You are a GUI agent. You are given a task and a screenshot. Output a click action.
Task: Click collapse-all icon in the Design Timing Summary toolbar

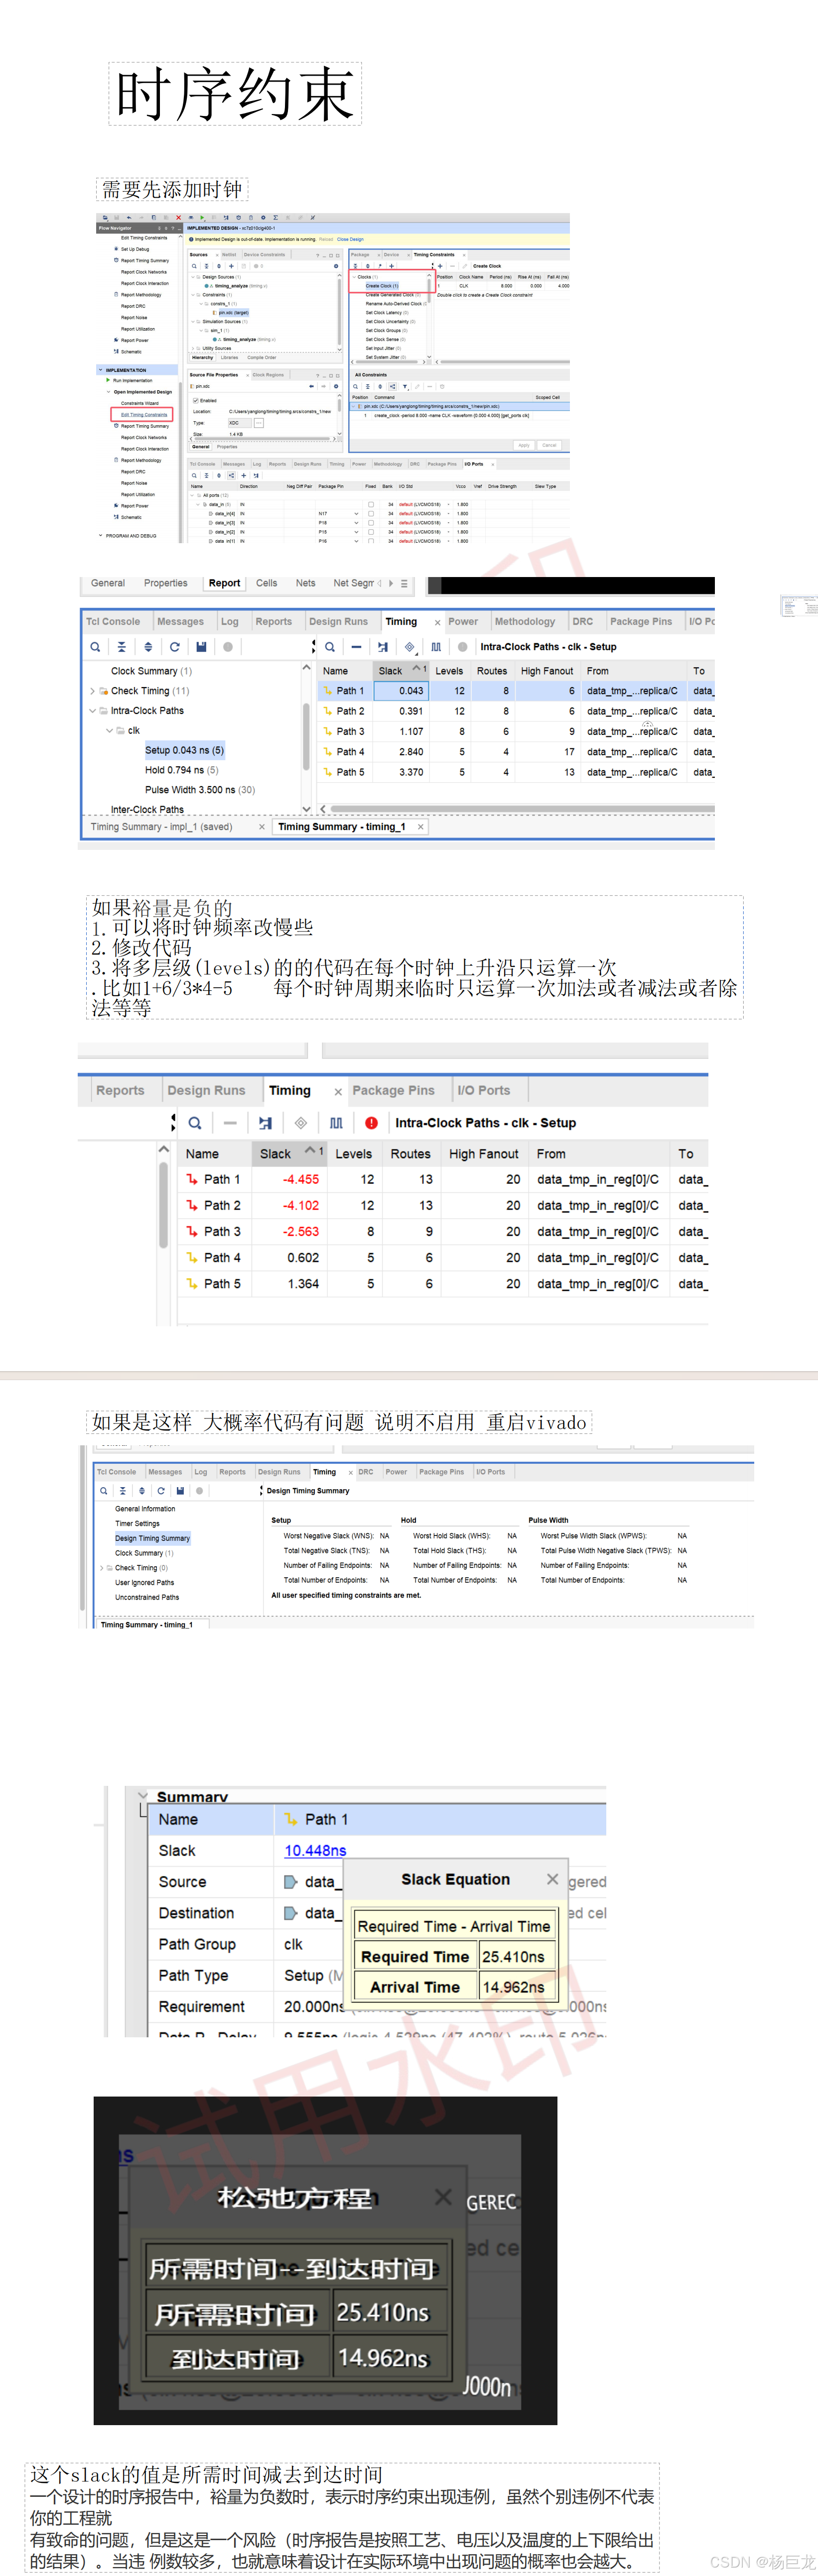(x=123, y=1490)
